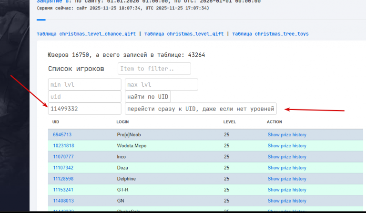Screen dimensions: 366x213
Task: Select login text Wodota.Mepo
Action: tap(132, 146)
